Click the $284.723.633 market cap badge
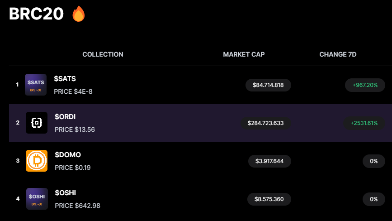Image resolution: width=392 pixels, height=221 pixels. click(x=266, y=123)
